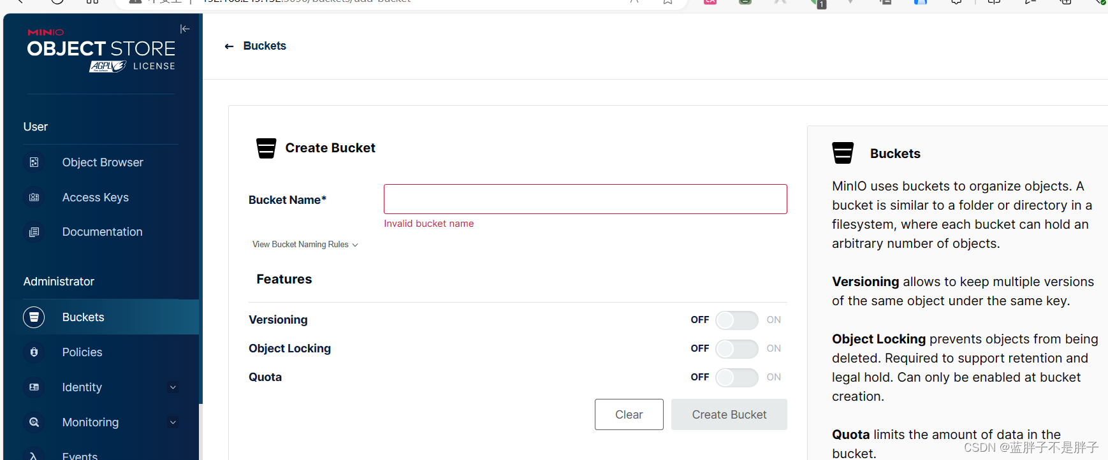Click the Create Bucket button
The height and width of the screenshot is (460, 1108).
(x=729, y=415)
